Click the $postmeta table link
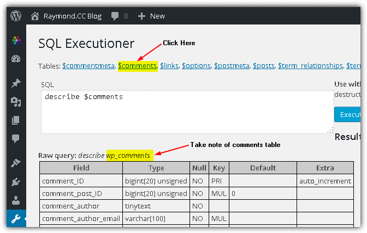367x233 pixels. [232, 66]
